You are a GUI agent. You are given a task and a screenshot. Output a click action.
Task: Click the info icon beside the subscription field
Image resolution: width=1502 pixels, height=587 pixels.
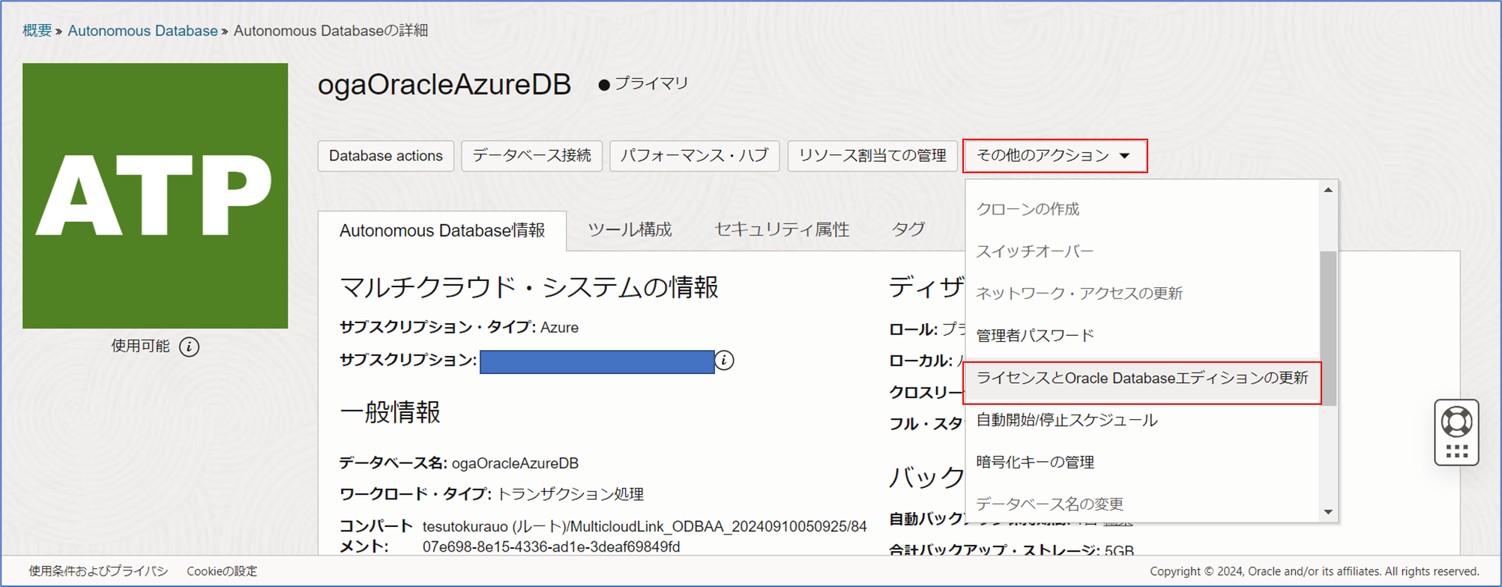click(x=724, y=361)
